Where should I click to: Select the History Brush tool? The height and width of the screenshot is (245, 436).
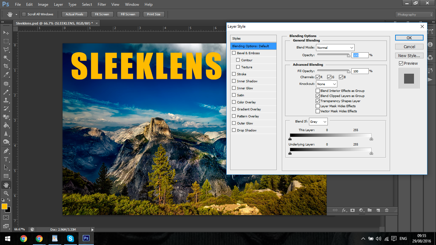[6, 108]
